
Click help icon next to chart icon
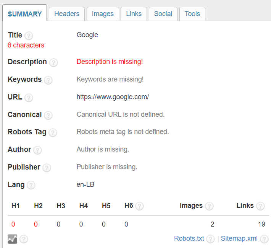(x=24, y=239)
